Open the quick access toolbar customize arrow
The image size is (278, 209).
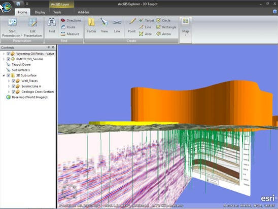[27, 4]
